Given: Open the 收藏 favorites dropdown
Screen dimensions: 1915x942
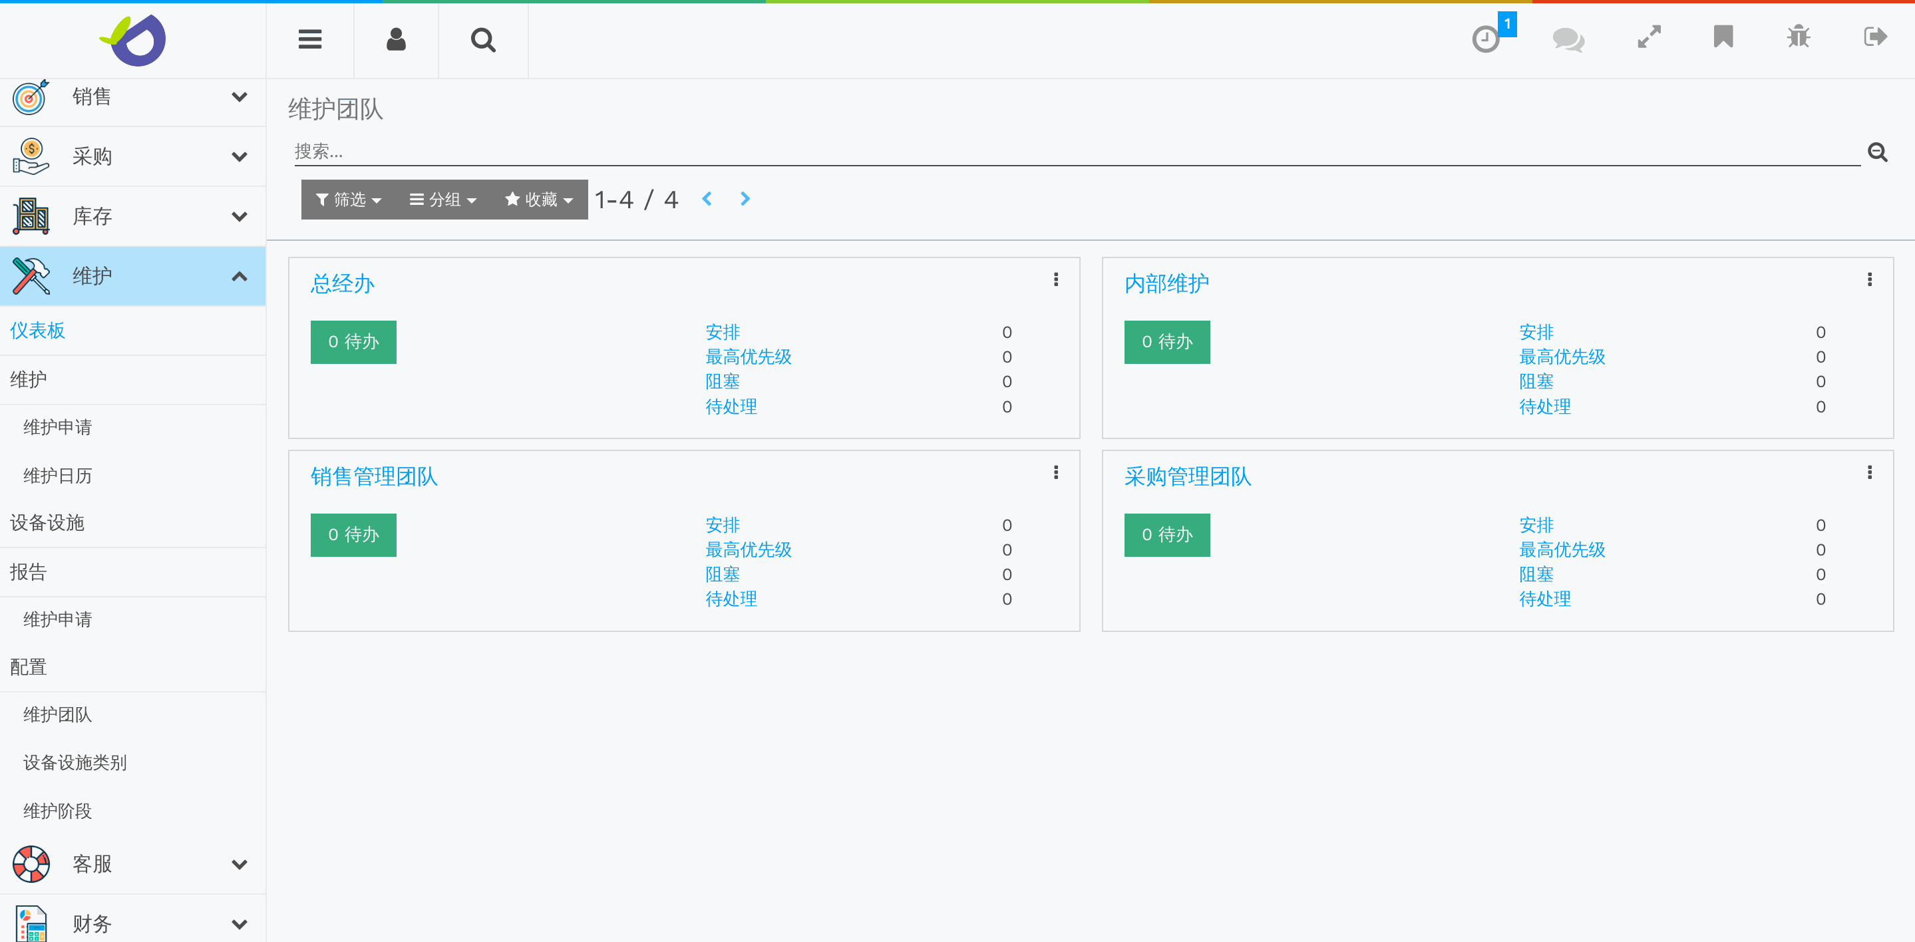Looking at the screenshot, I should (538, 200).
